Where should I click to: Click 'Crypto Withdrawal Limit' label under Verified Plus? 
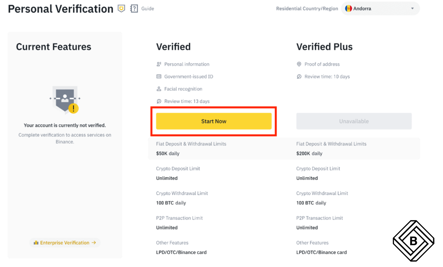pyautogui.click(x=322, y=193)
